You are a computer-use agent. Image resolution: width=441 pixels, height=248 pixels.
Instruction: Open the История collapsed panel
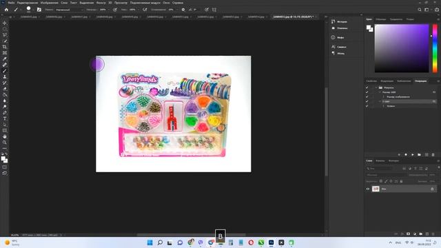tap(339, 21)
